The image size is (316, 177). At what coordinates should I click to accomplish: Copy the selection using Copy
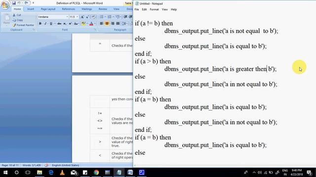(x=18, y=20)
